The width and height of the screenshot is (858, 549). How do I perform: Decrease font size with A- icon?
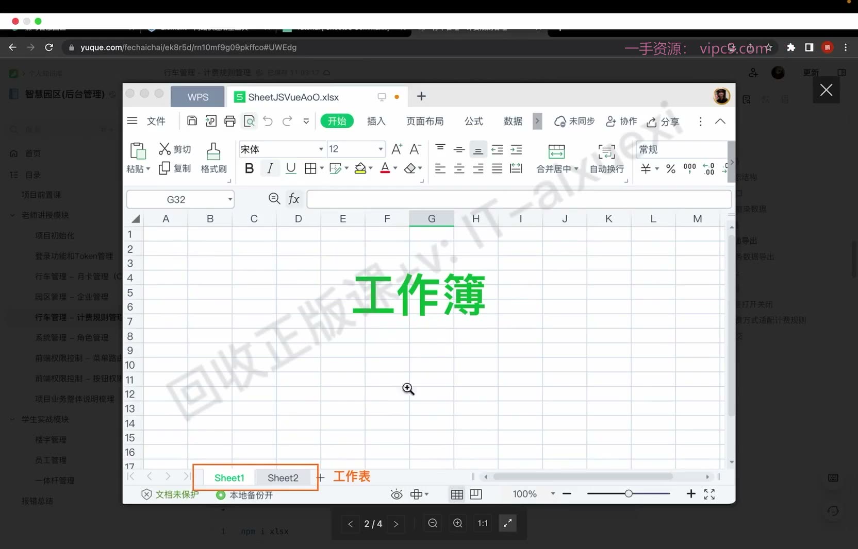coord(415,149)
